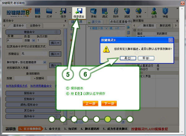Click the 执行次数 field showing 1
This screenshot has width=186, height=136.
point(42,40)
